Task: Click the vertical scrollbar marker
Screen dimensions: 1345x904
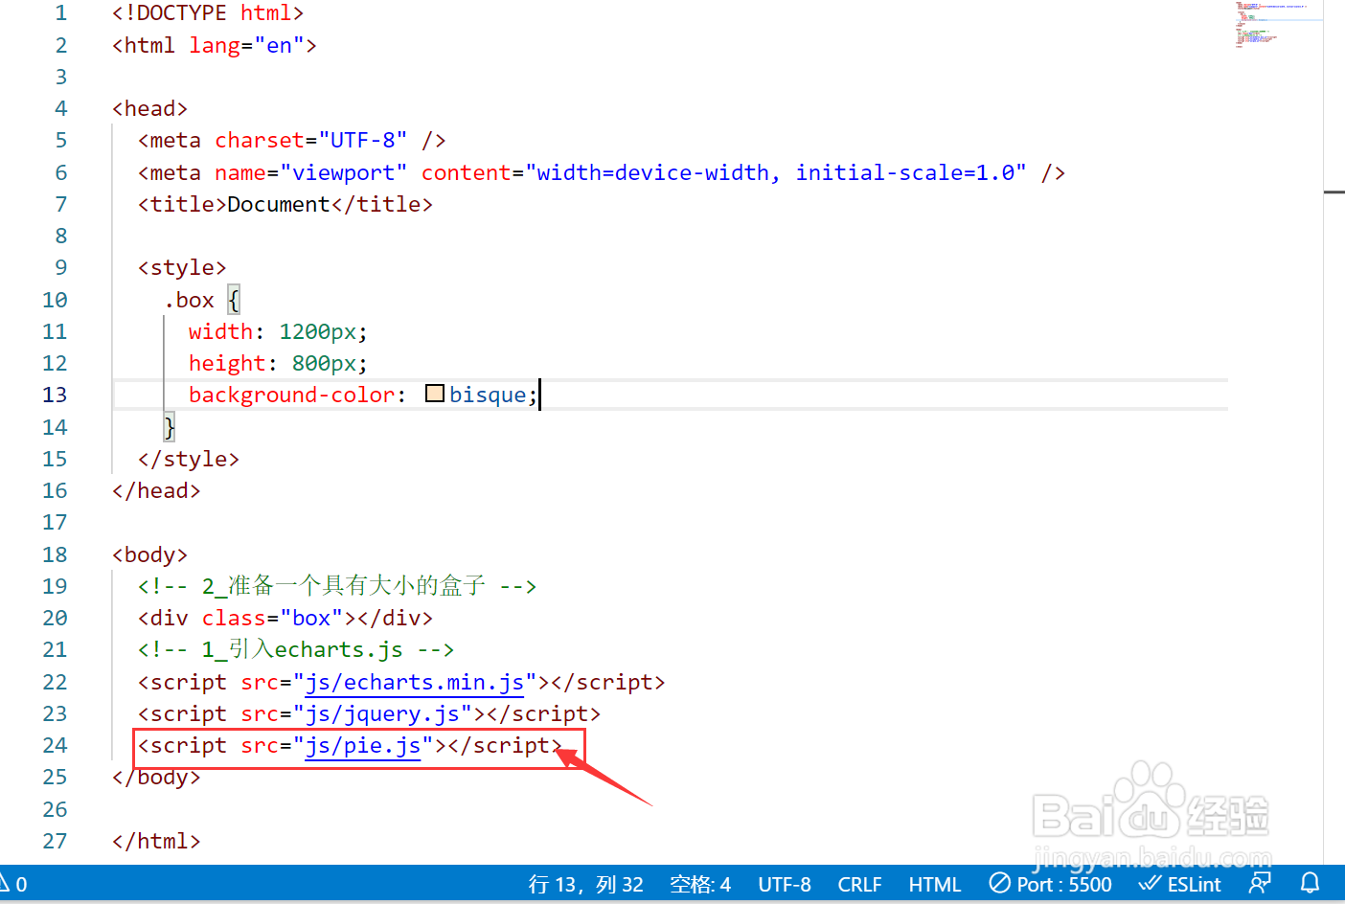Action: point(1334,192)
